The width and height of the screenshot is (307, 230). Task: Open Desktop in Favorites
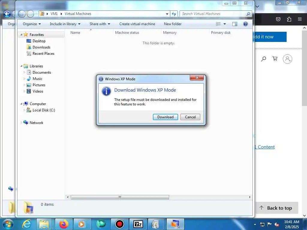(x=39, y=41)
